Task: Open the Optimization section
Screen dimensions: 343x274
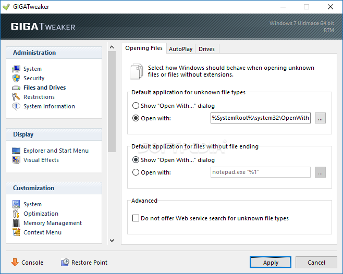Action: [41, 214]
